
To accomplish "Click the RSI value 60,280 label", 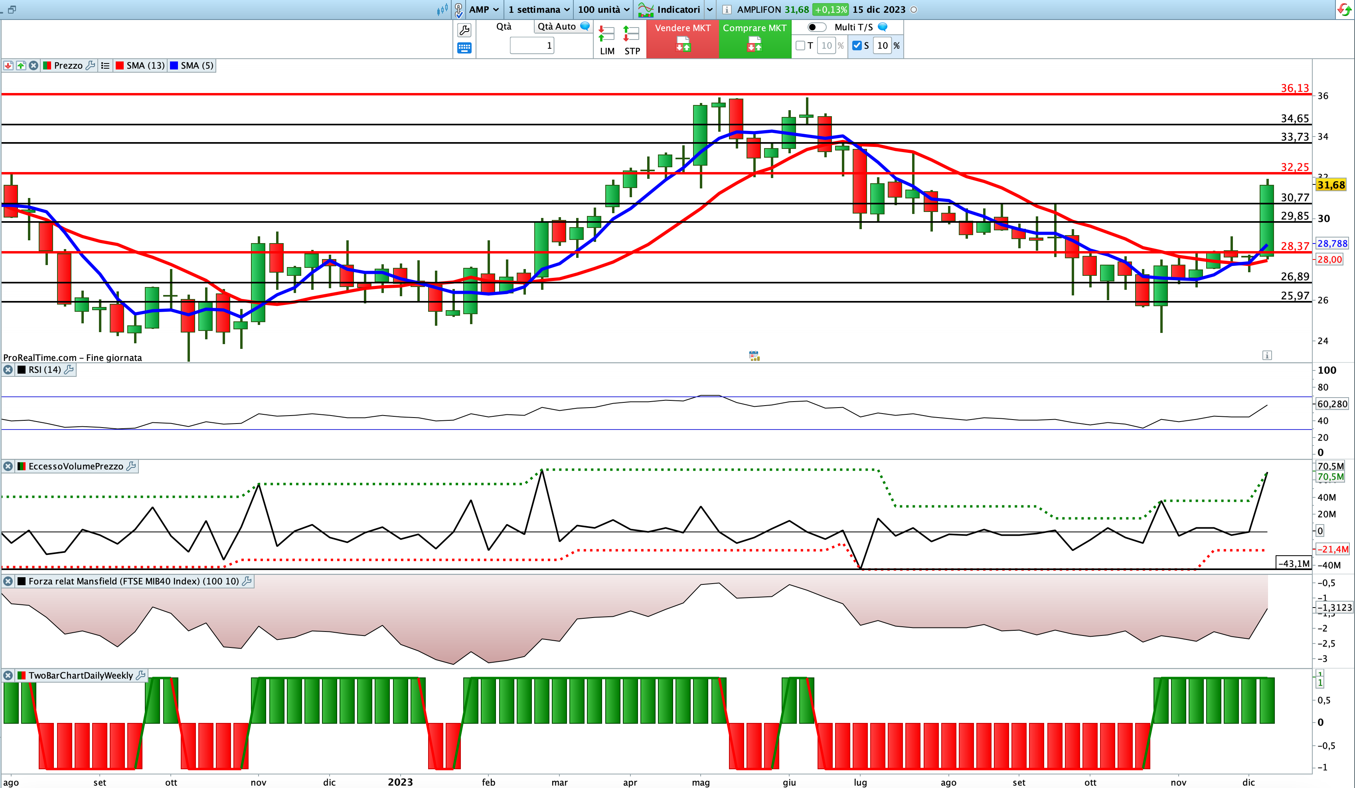I will tap(1332, 404).
